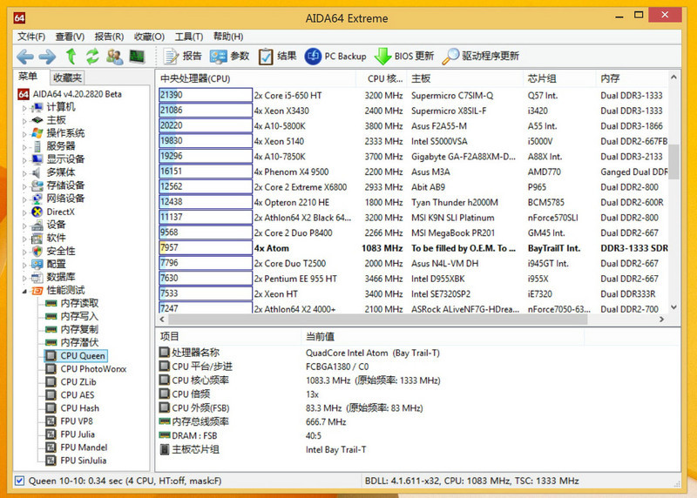
Task: Select the 安全性 shield icon
Action: point(37,251)
